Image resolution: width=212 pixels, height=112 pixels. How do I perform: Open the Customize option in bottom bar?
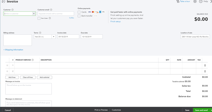(x=116, y=110)
